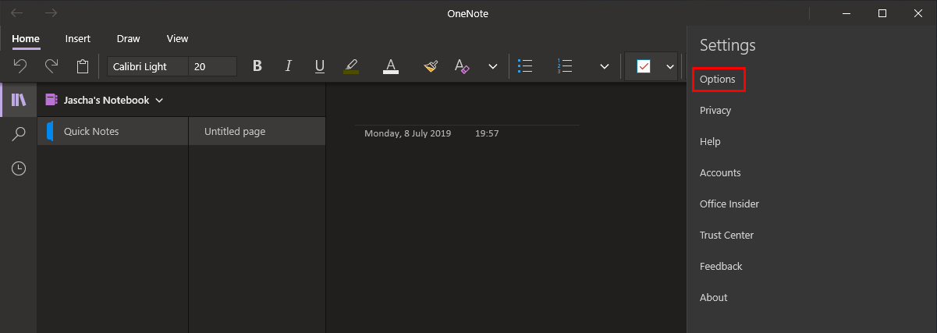
Task: Open Options in Settings
Action: tap(718, 80)
